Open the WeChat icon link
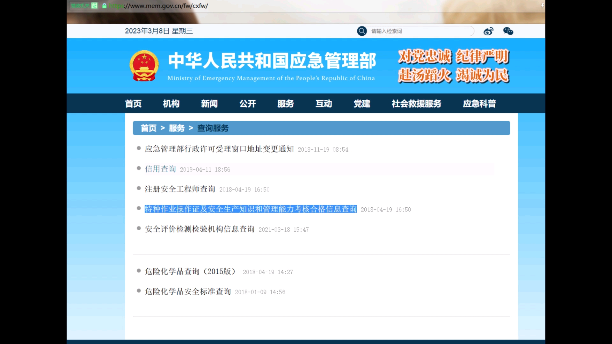 508,31
